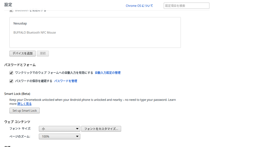Open 自動入力設定の管理 link

click(107, 73)
